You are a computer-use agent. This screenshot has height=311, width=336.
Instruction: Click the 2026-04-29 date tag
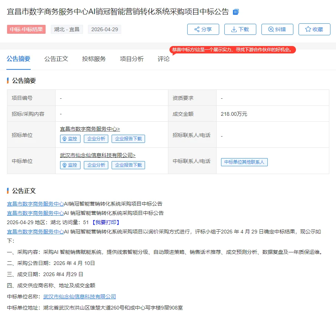[105, 29]
